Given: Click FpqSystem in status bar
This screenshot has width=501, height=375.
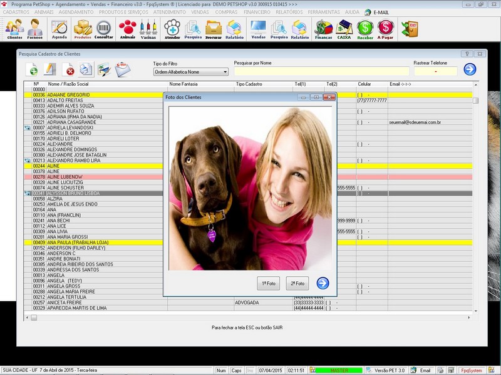Looking at the screenshot, I should tap(472, 370).
